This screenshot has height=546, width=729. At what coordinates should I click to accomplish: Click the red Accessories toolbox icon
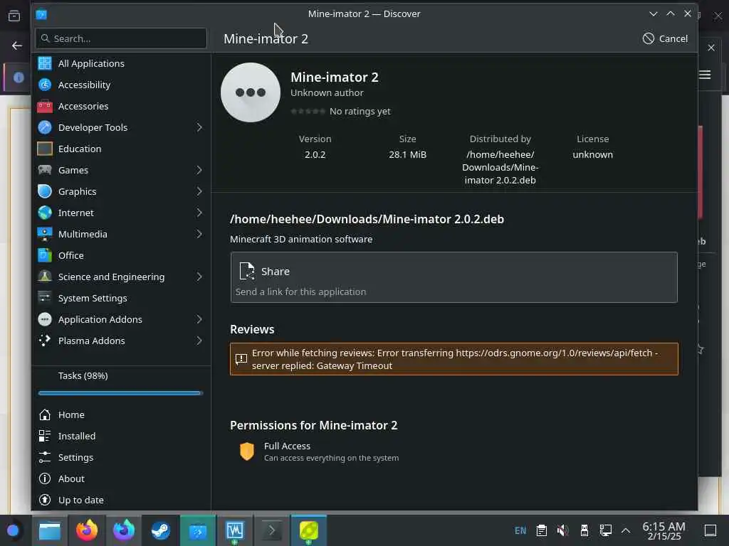pos(45,106)
